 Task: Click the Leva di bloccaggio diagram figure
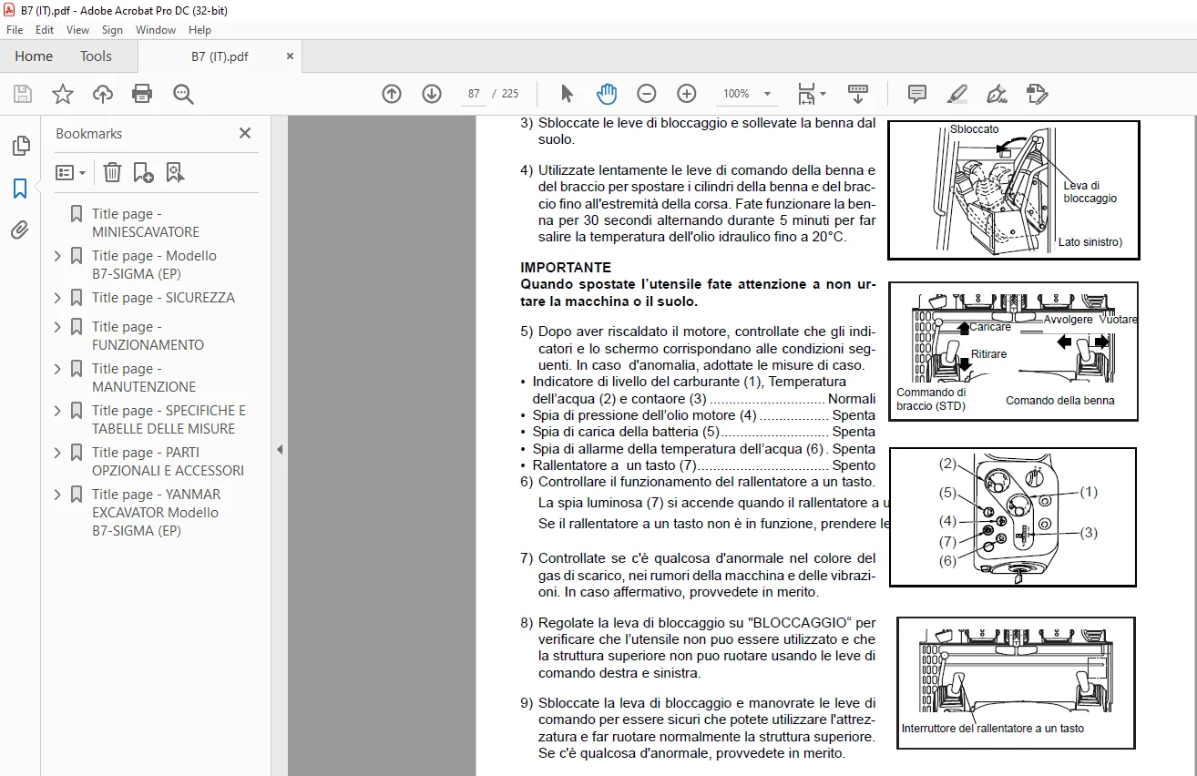(x=1014, y=190)
